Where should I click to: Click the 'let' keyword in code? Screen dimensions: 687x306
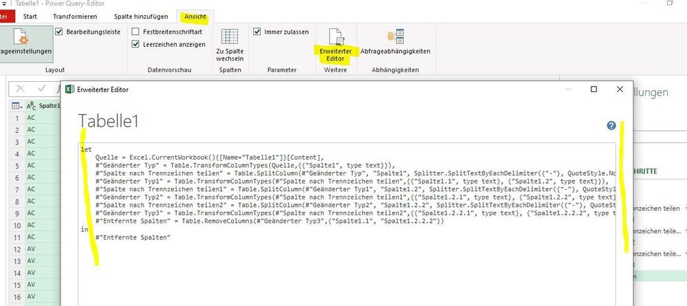pyautogui.click(x=87, y=149)
